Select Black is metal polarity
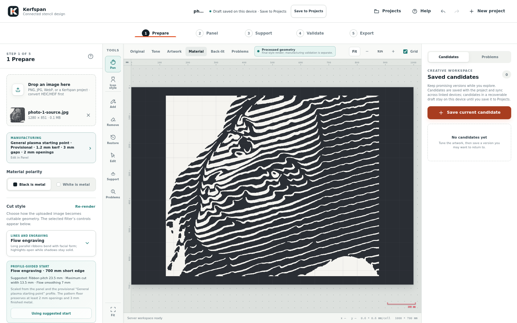This screenshot has width=517, height=323. pyautogui.click(x=29, y=184)
